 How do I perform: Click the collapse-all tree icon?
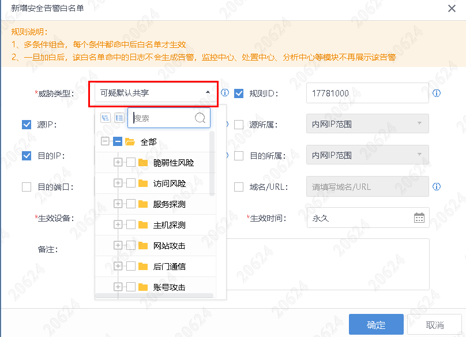tap(119, 118)
